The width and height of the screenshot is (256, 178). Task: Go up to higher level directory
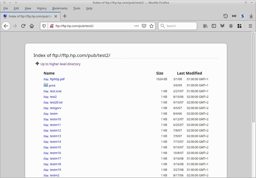coord(60,64)
